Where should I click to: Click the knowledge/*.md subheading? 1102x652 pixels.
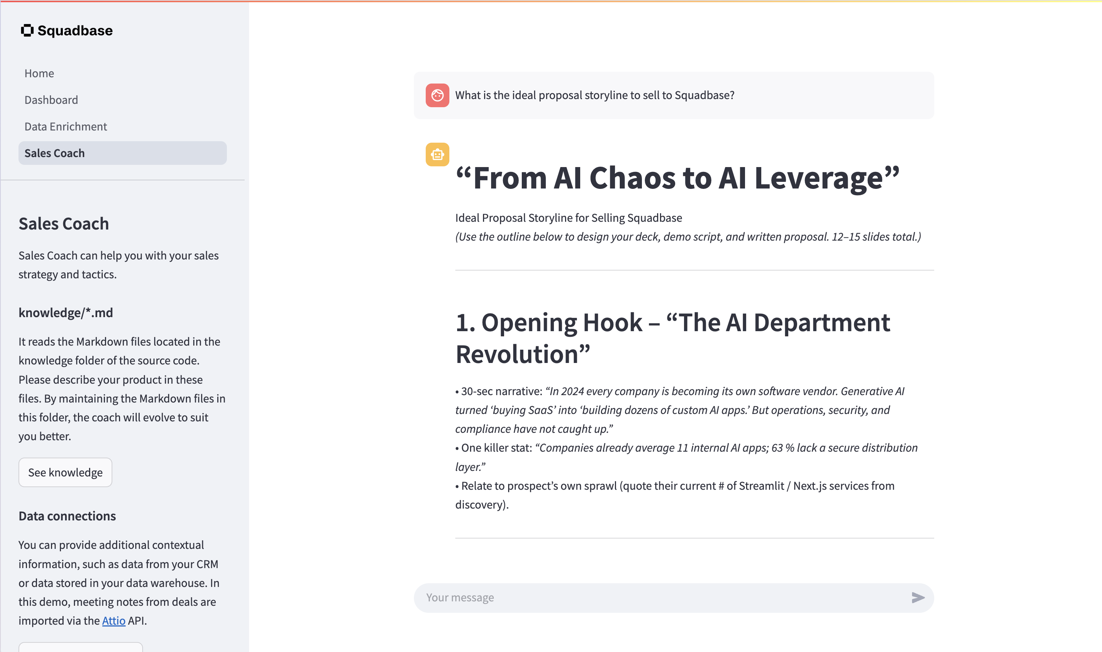pyautogui.click(x=65, y=313)
